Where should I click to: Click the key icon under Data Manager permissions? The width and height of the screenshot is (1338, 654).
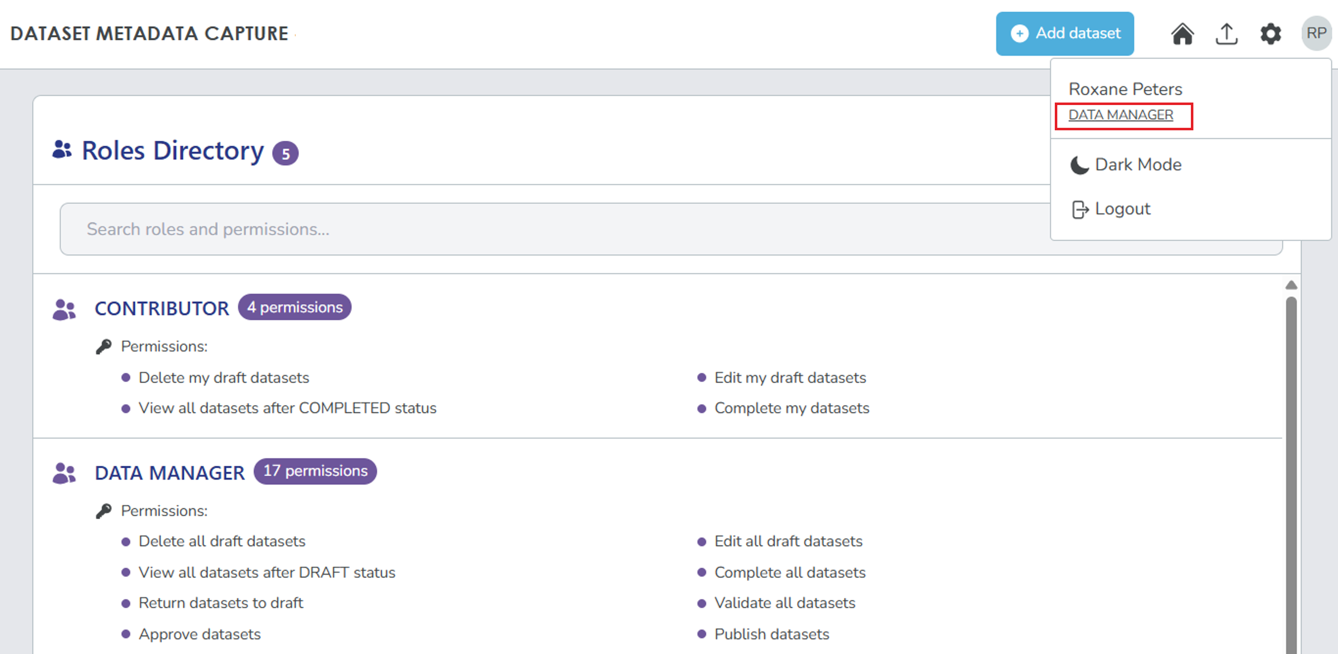[x=103, y=511]
